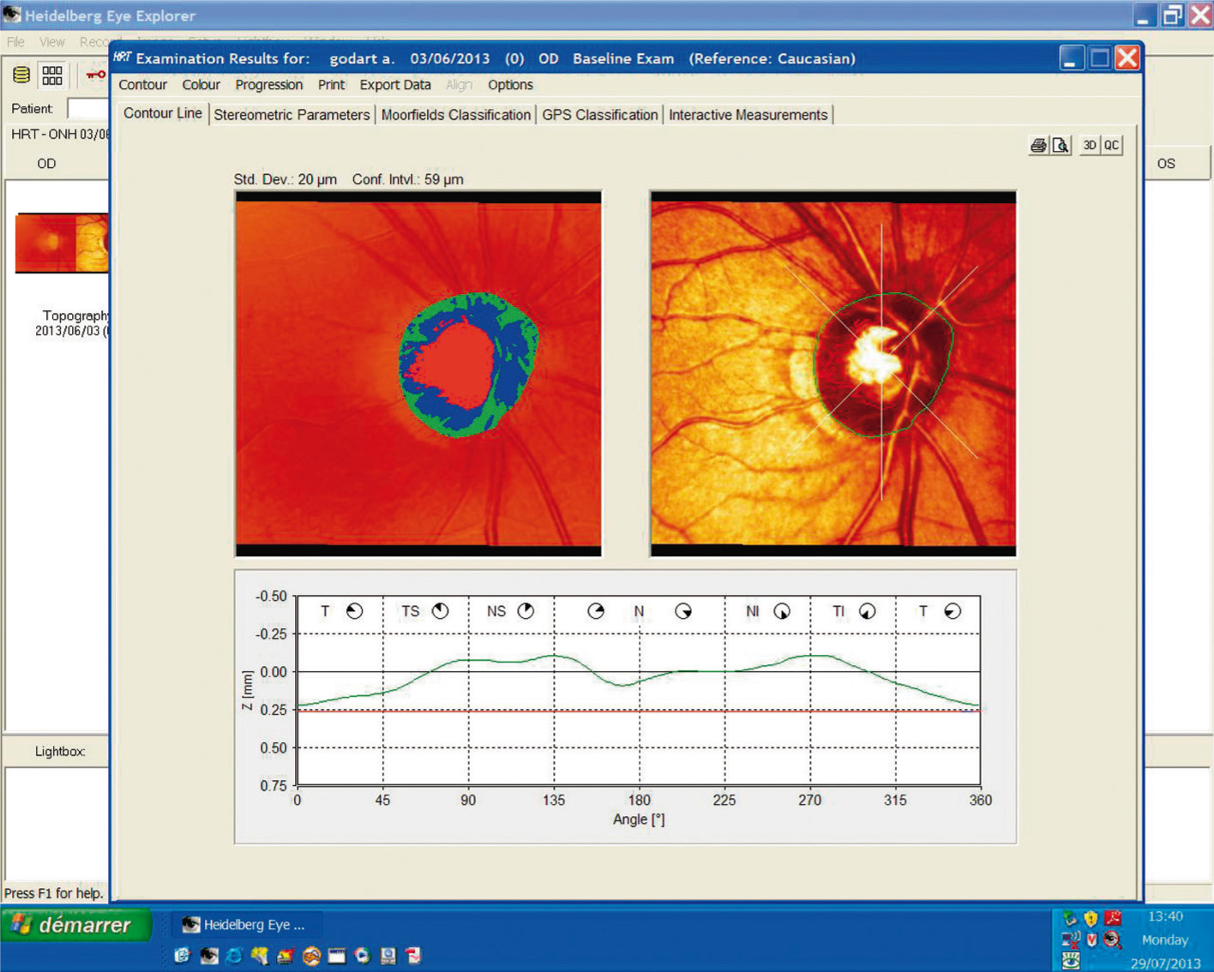Switch to the Stereometric Parameters tab

(291, 115)
